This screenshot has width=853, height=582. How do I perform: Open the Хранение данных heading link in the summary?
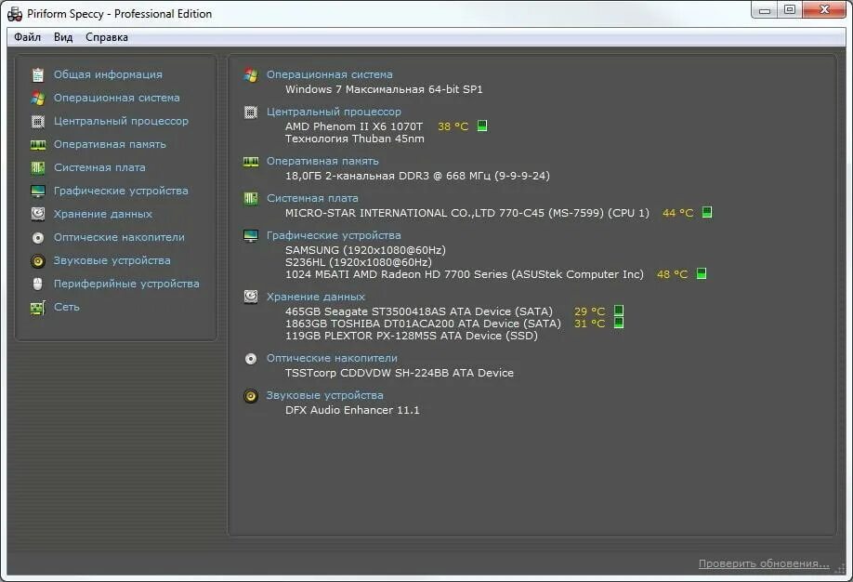316,297
